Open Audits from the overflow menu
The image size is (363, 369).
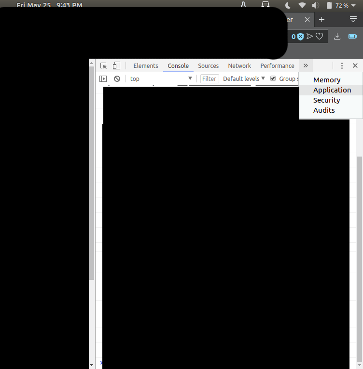coord(331,110)
